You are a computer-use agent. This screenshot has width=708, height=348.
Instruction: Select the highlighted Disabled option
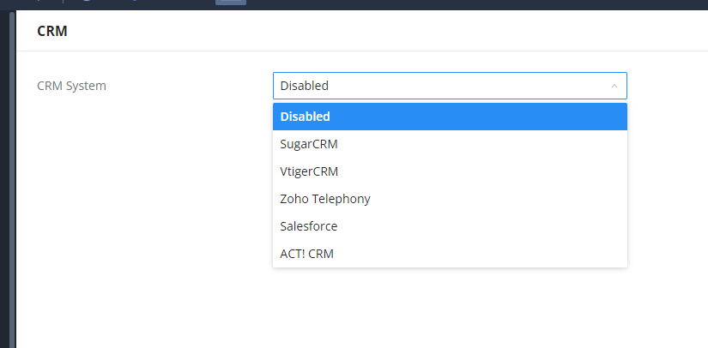point(306,117)
